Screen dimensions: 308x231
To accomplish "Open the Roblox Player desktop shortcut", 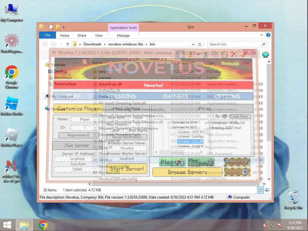I will [x=12, y=137].
